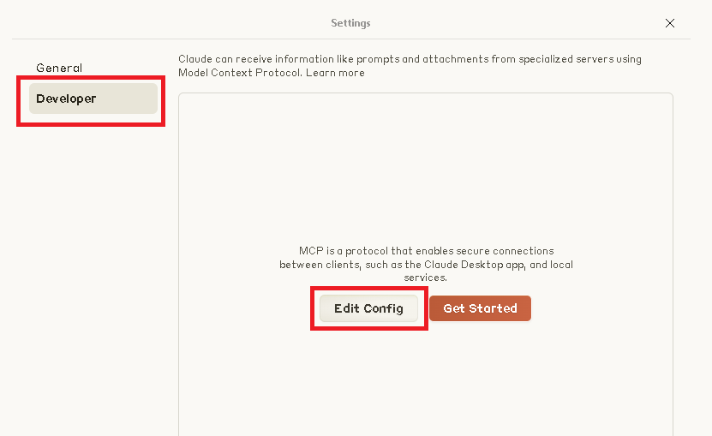Click the MCP protocol description paragraph
The width and height of the screenshot is (712, 436).
click(426, 264)
